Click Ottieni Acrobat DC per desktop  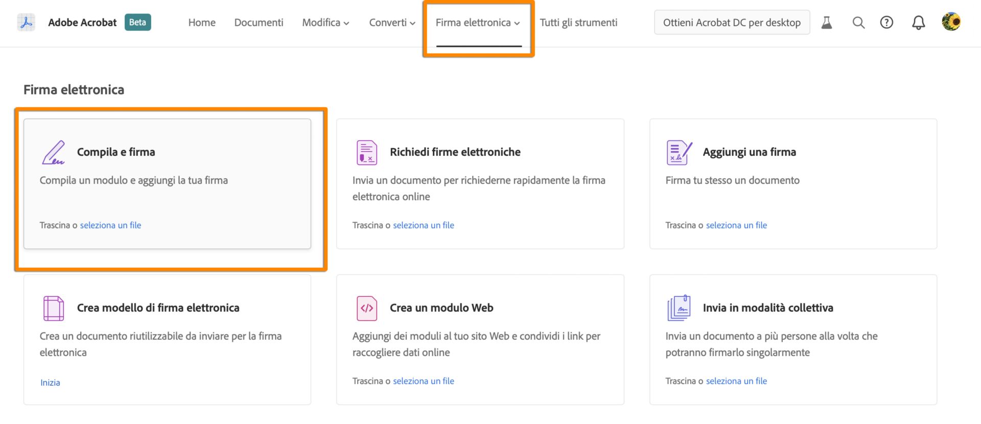click(732, 22)
